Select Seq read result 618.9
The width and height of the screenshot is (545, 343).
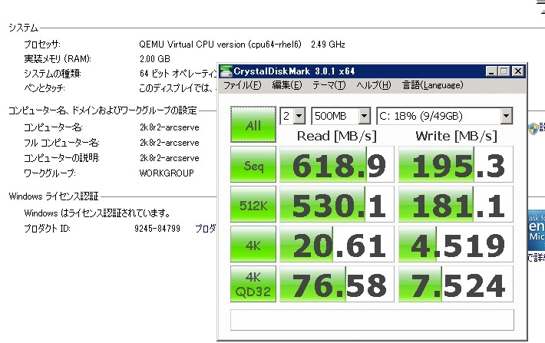[x=337, y=164]
